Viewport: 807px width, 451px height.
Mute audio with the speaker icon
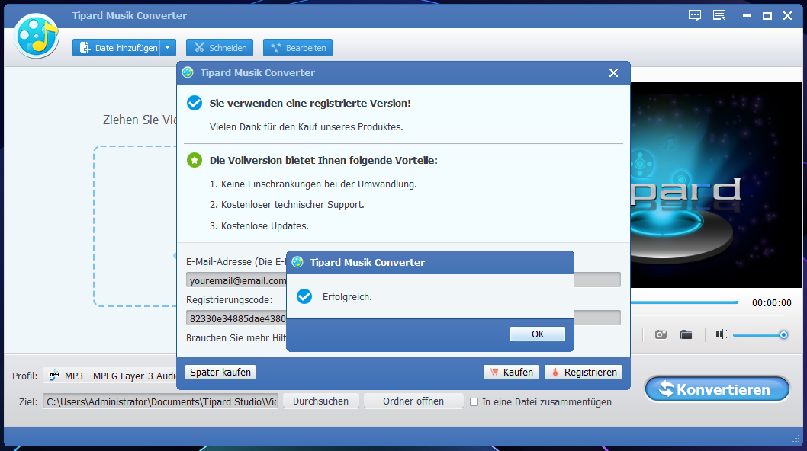point(722,334)
